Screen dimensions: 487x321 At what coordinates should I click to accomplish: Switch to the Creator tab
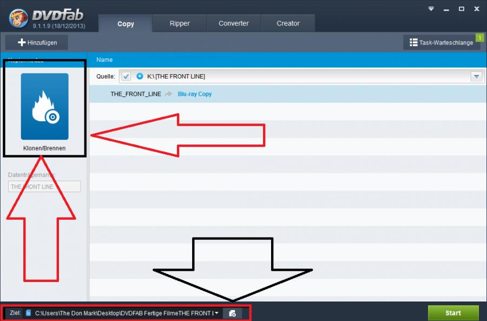coord(288,23)
